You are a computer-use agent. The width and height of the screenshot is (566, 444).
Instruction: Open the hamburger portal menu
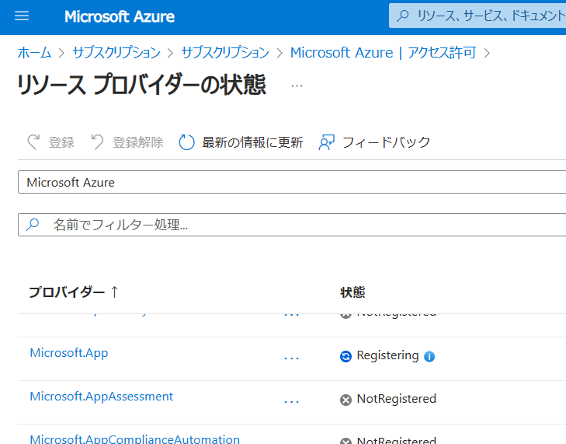point(22,16)
